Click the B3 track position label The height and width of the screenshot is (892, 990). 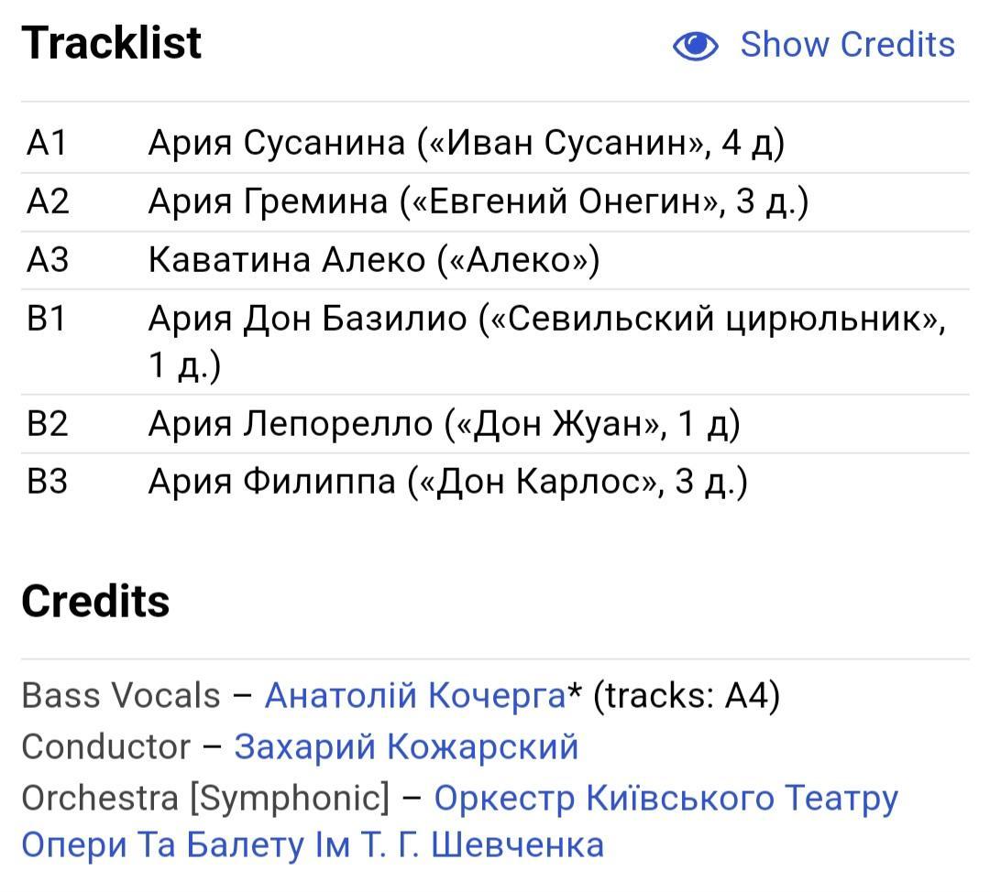pyautogui.click(x=47, y=482)
